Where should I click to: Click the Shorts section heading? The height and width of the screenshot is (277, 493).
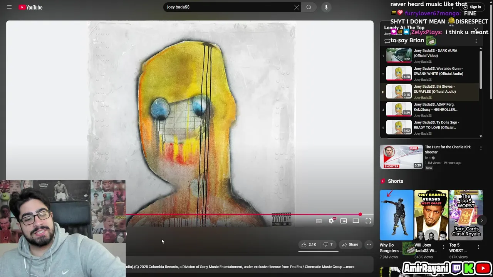(396, 181)
